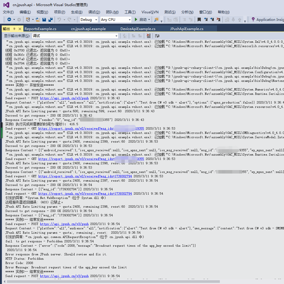Open the 分析(N) menu
Screen dimensions: 284x284
pos(188,12)
